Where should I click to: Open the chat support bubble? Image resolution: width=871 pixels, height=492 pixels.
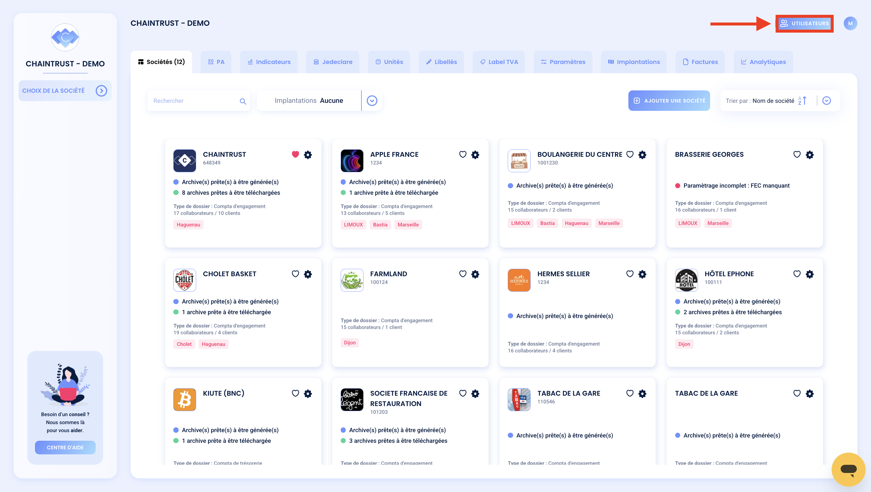click(x=848, y=469)
